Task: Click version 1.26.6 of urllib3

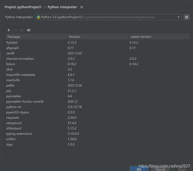Action: [72, 139]
